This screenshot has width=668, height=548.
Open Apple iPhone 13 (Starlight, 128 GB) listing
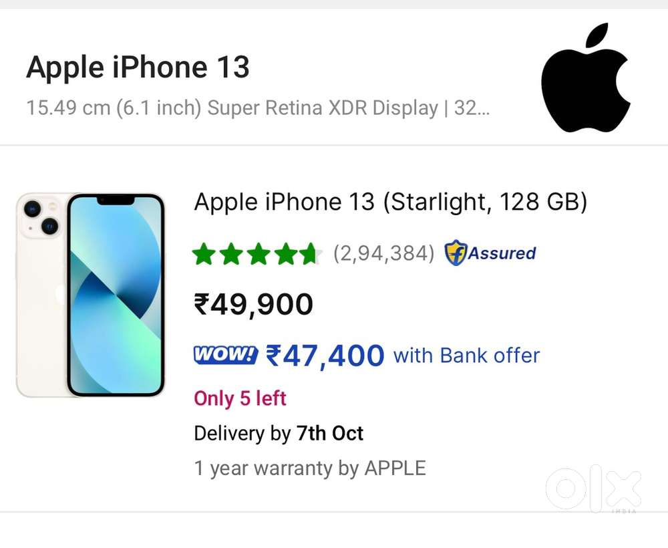point(390,202)
